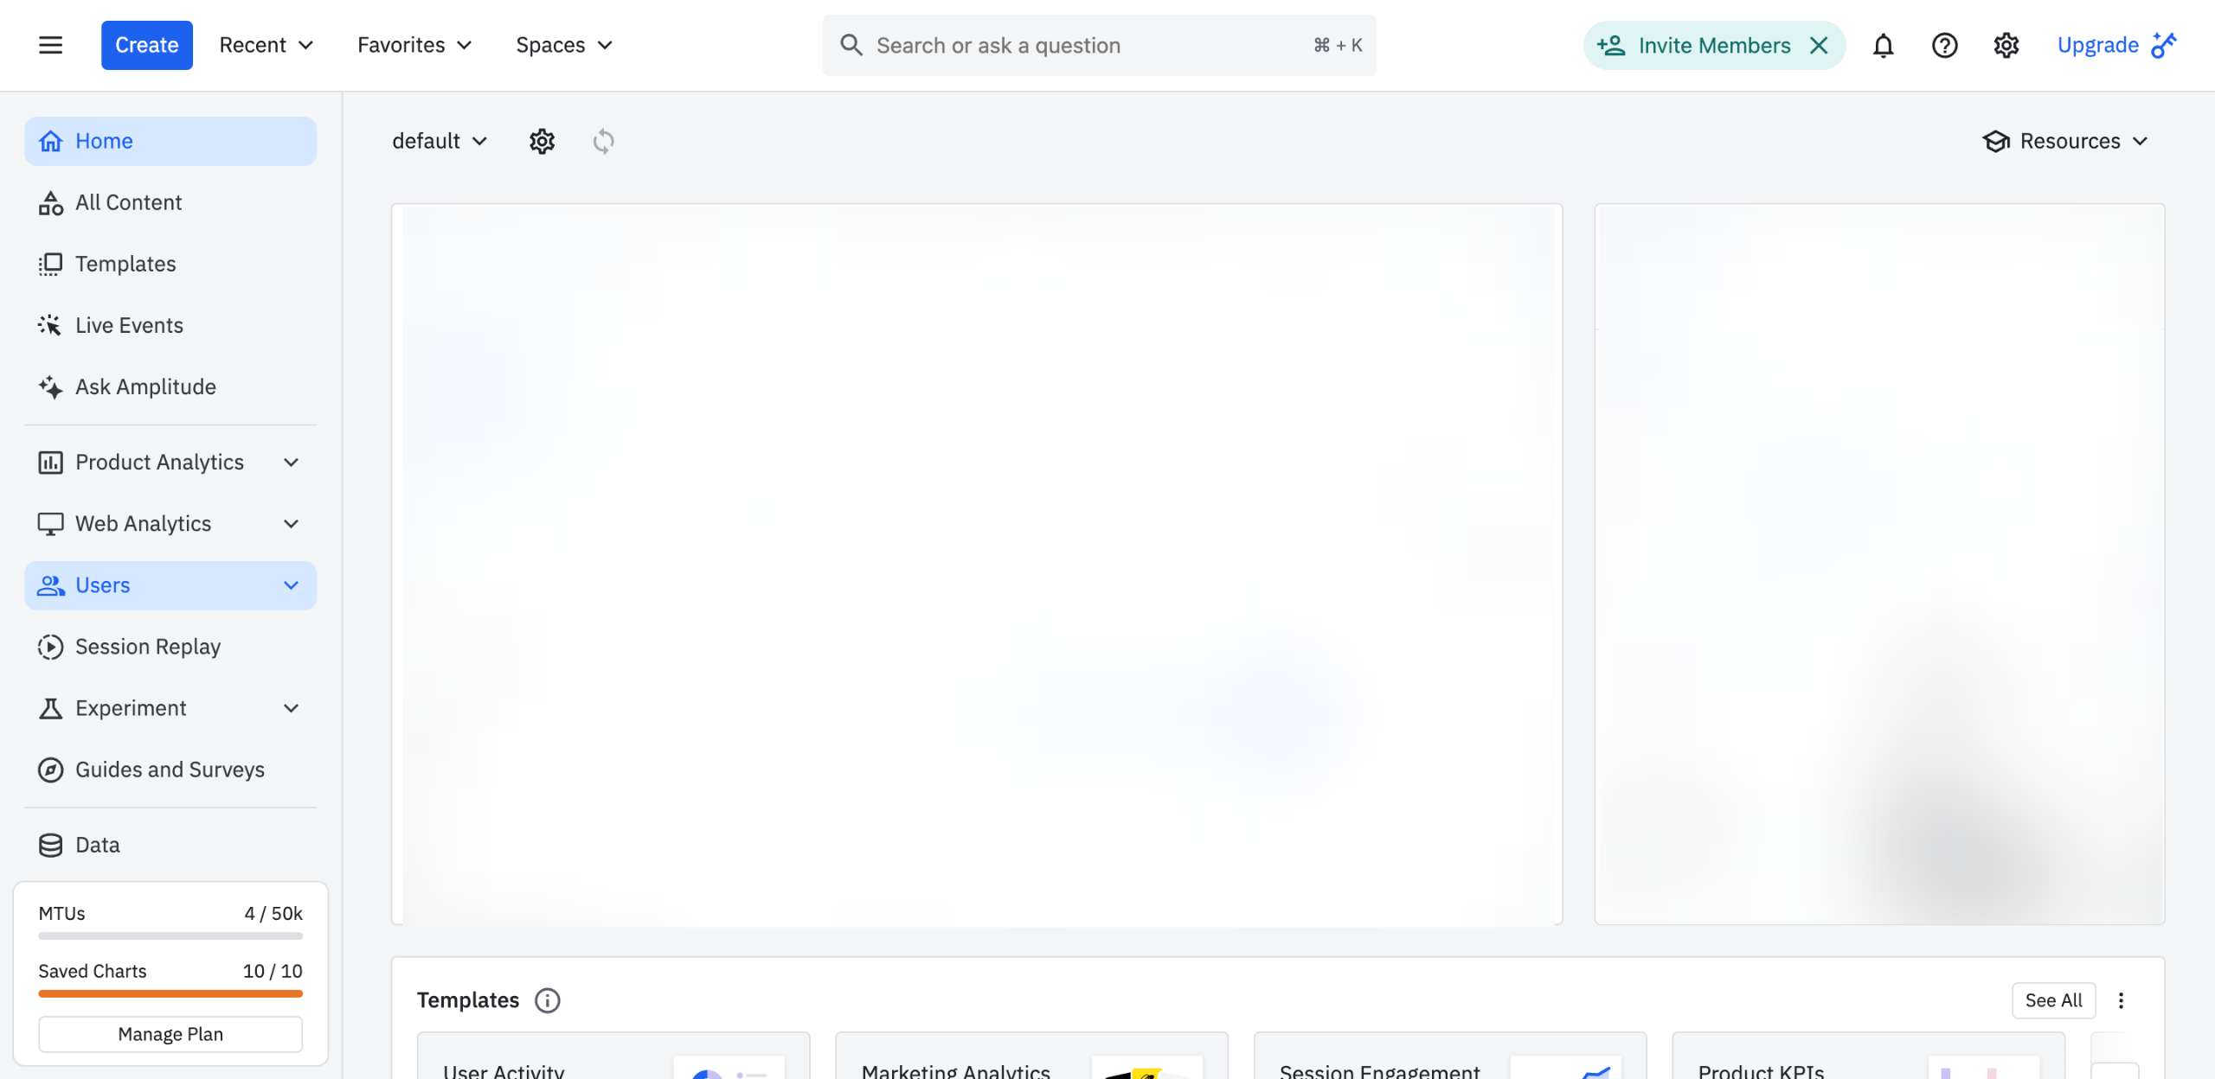Image resolution: width=2215 pixels, height=1079 pixels.
Task: Expand the Web Analytics section
Action: (x=291, y=524)
